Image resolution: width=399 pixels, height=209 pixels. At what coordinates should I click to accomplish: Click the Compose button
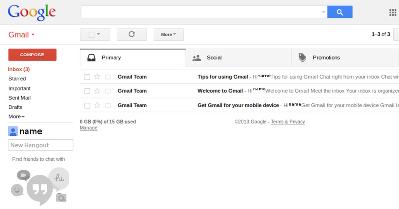[x=32, y=55]
